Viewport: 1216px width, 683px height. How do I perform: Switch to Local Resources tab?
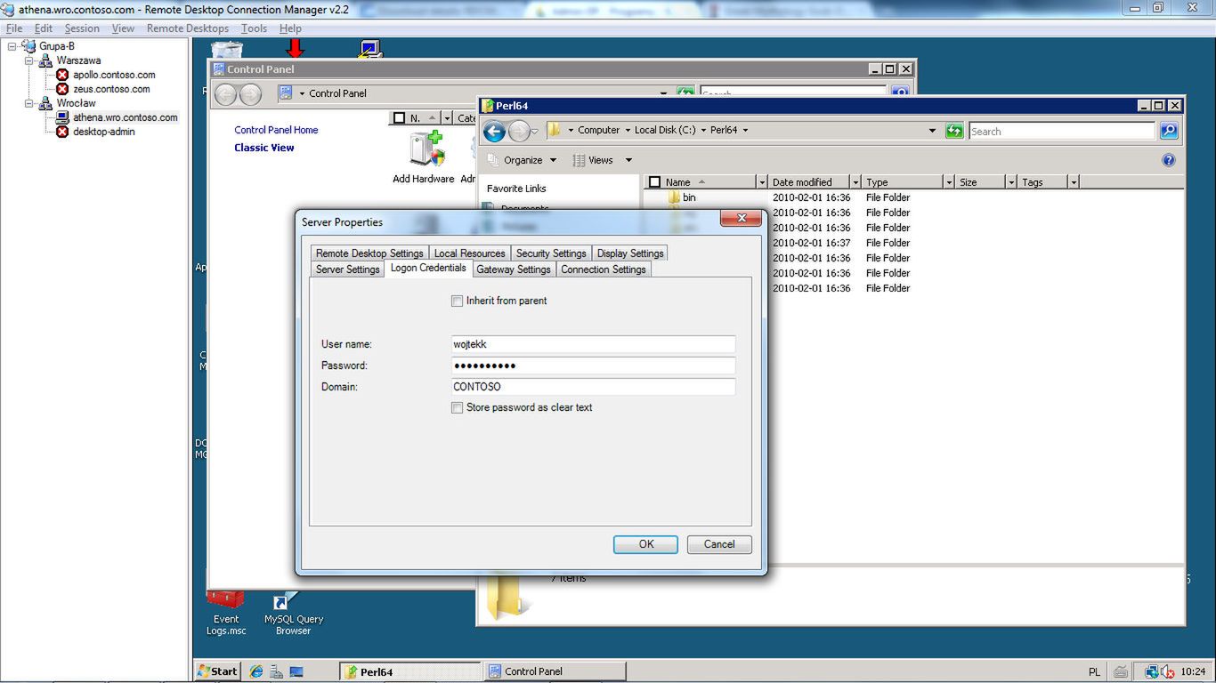coord(469,253)
